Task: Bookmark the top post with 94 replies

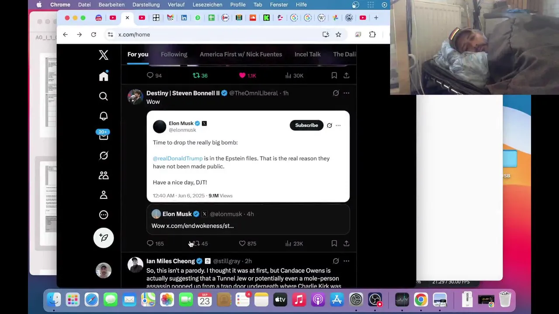Action: [x=334, y=75]
